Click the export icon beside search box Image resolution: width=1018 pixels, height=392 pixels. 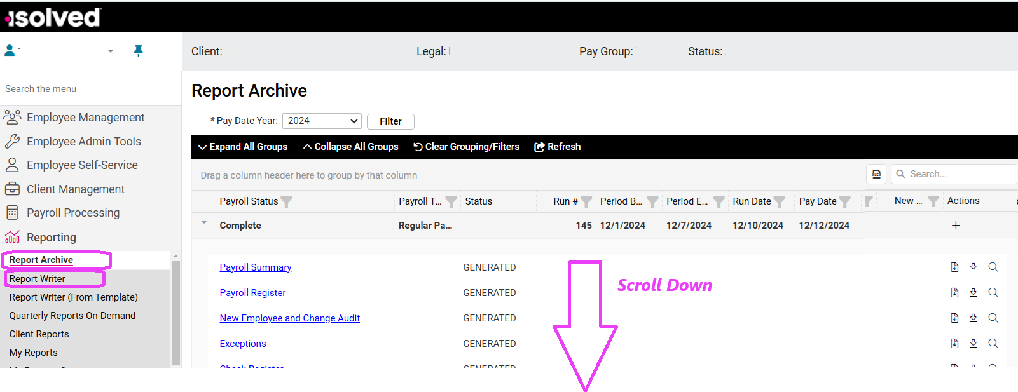[x=876, y=174]
